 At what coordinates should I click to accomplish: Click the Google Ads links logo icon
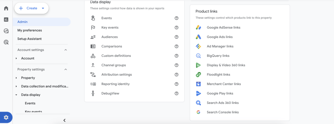point(198,37)
